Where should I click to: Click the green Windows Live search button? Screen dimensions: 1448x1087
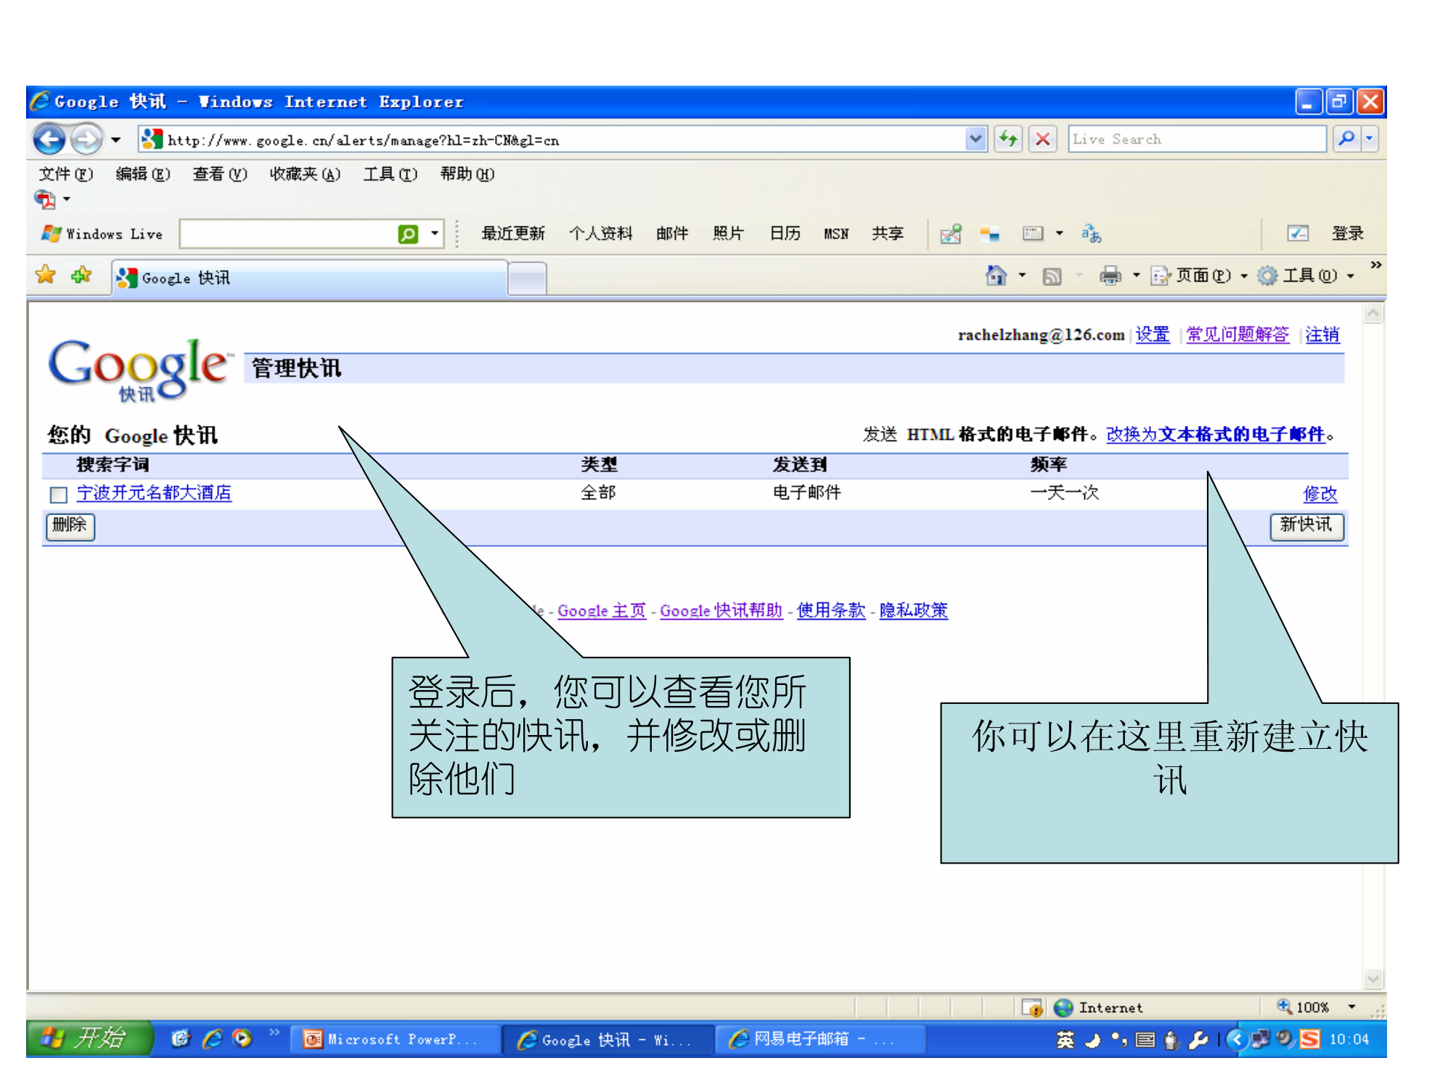408,234
